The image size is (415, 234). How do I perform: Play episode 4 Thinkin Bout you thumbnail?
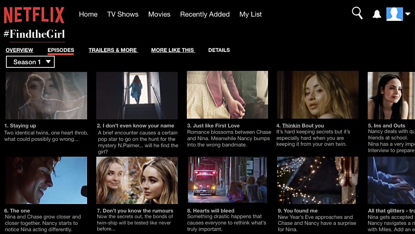tap(318, 95)
